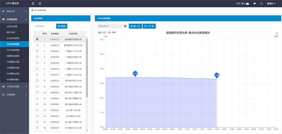Toggle the sidebar collapse menu icon
Screen dimensions: 282x134
[x=33, y=3]
